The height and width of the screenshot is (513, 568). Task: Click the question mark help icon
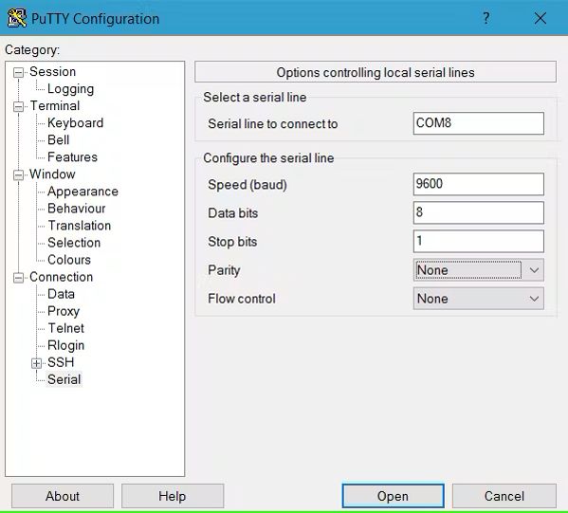pos(486,18)
